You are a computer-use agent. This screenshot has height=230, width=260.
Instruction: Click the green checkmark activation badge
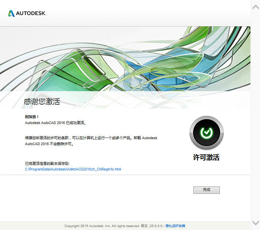pos(206,133)
